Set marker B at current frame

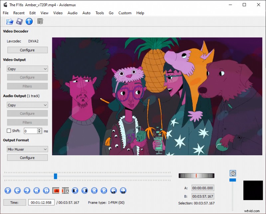pyautogui.click(x=65, y=190)
